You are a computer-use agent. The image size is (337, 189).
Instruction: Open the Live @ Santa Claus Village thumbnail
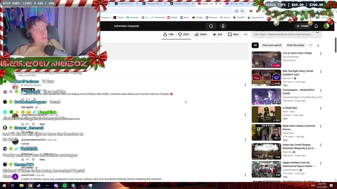coord(266,60)
